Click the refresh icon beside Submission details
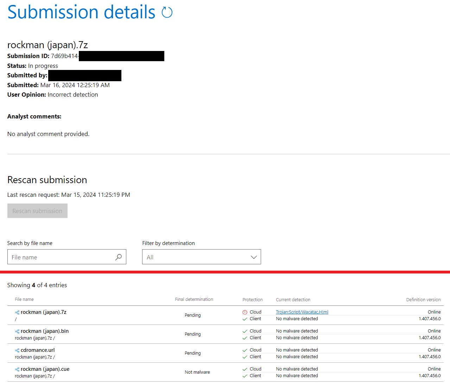The image size is (450, 387). (x=167, y=13)
